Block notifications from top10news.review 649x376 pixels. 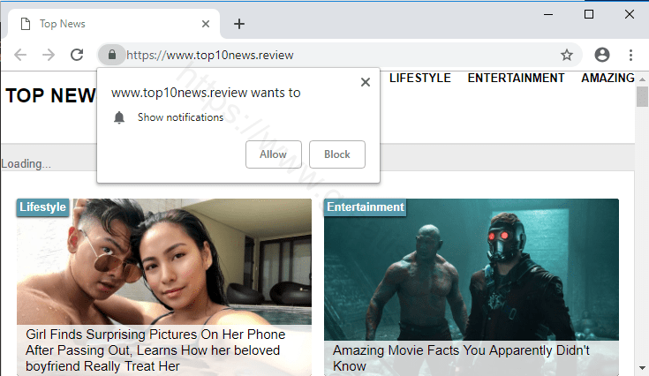[337, 154]
